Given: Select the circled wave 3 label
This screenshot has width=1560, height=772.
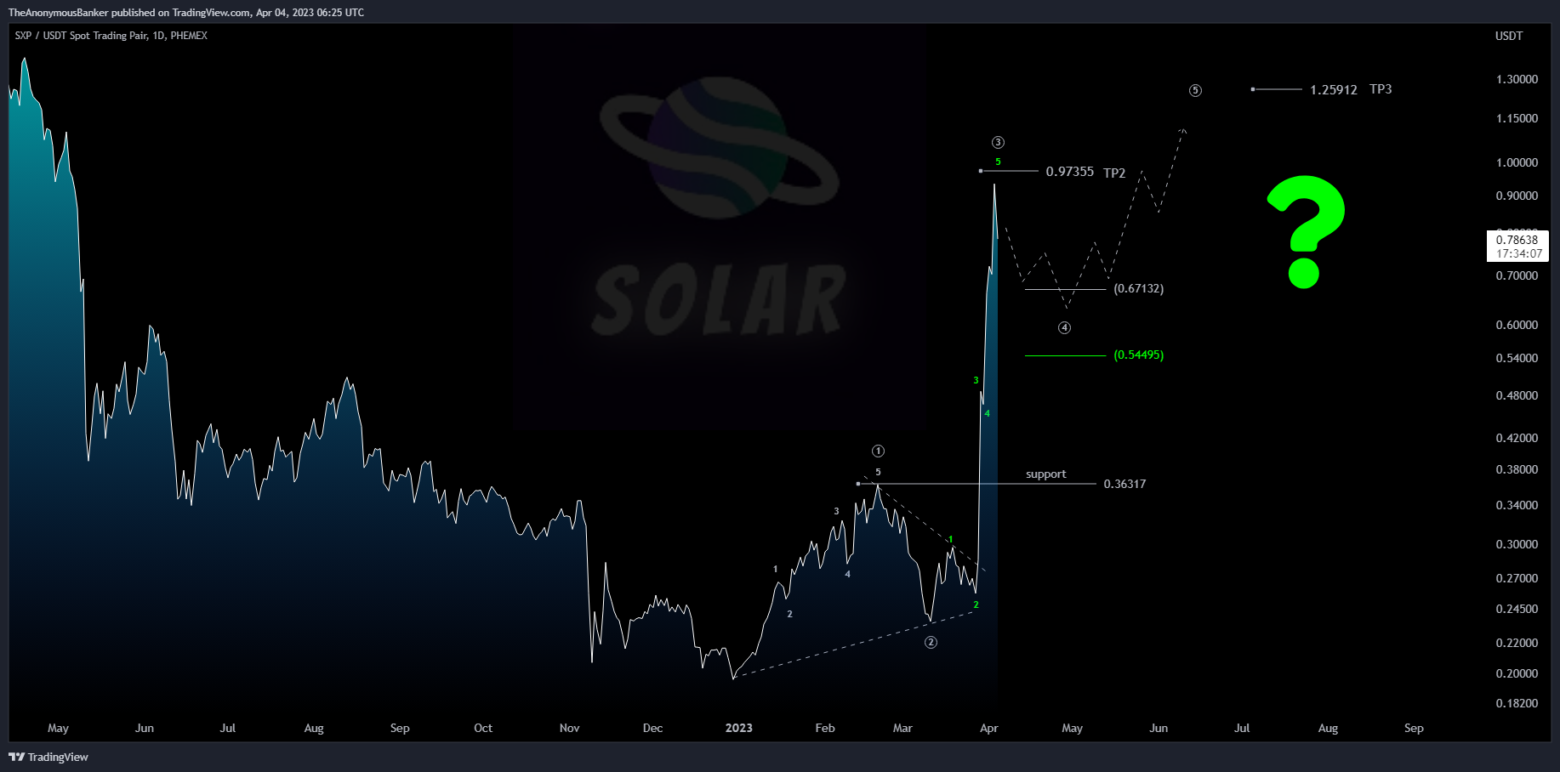Looking at the screenshot, I should [x=998, y=142].
